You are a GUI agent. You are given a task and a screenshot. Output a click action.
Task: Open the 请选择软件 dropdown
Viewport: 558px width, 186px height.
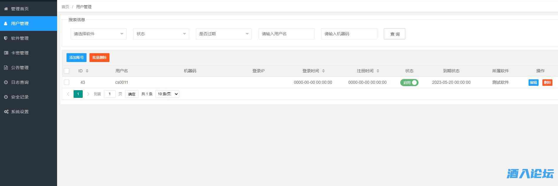(x=98, y=34)
